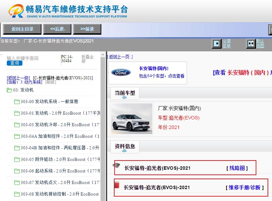Select 303-05 附件驱动 entry

pyautogui.click(x=61, y=160)
